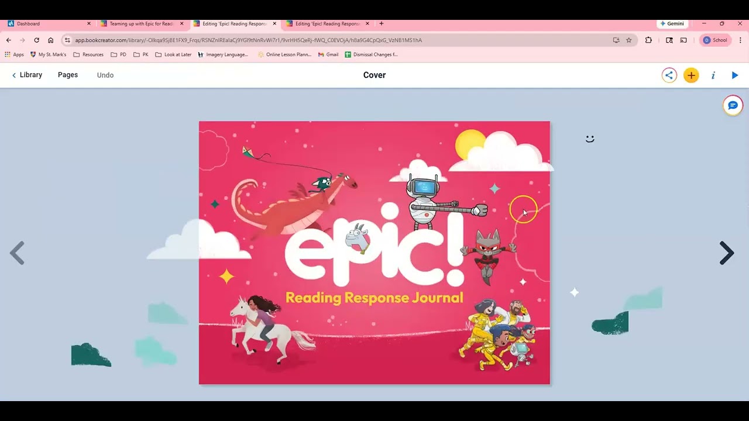
Task: Open the 'Dismissal Changes f...' bookmark
Action: 371,54
